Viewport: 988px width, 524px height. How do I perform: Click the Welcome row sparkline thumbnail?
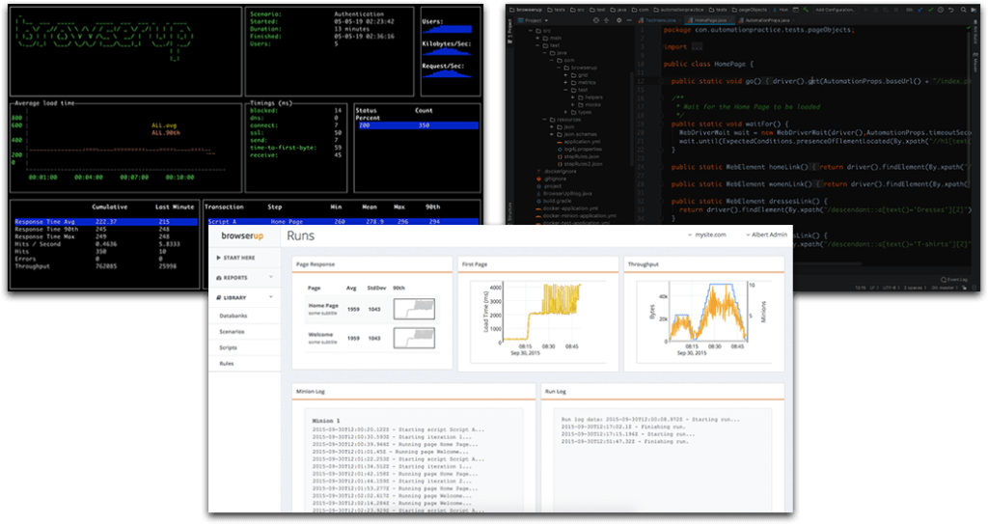(x=414, y=338)
